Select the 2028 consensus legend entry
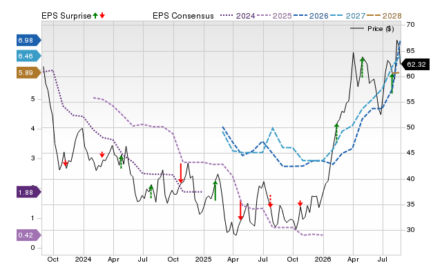This screenshot has width=442, height=263. point(384,16)
